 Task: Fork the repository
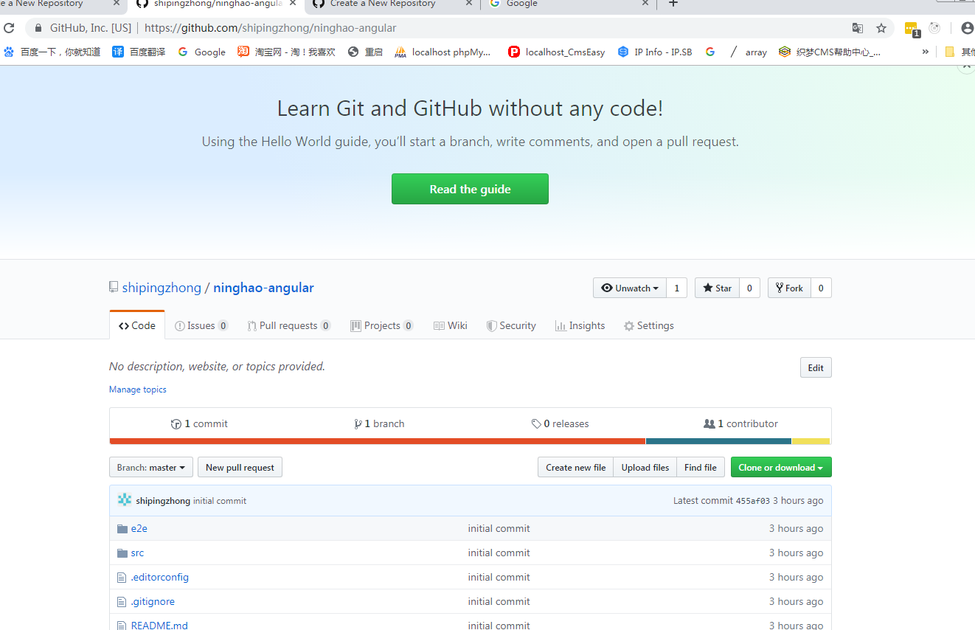(x=789, y=288)
